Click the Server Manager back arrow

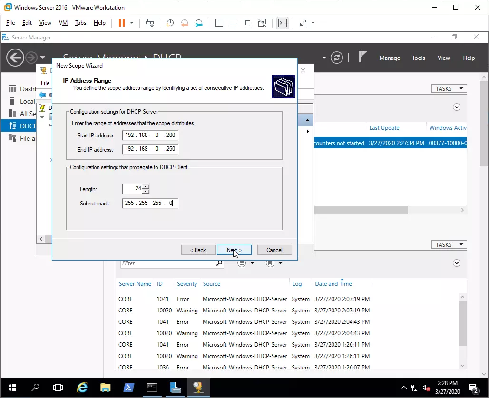pos(15,58)
